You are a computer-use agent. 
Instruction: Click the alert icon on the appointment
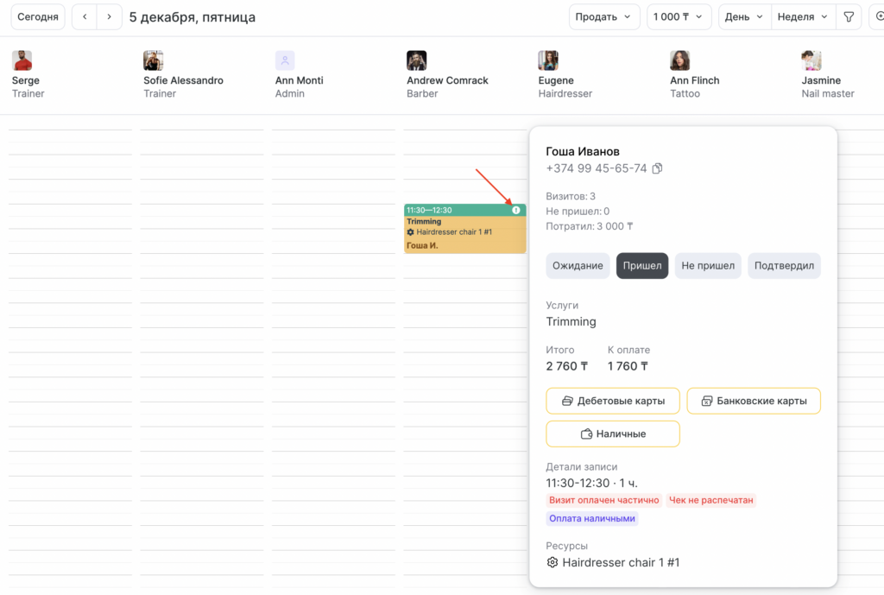516,210
